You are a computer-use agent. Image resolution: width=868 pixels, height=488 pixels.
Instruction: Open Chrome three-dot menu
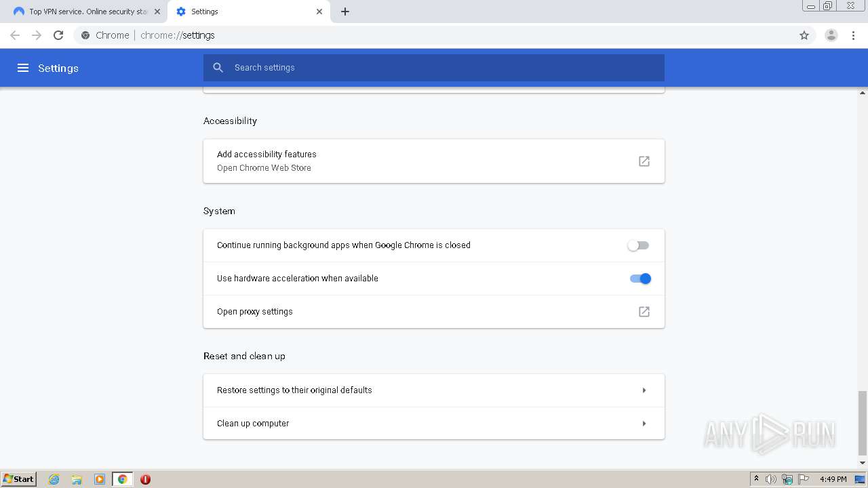point(854,35)
